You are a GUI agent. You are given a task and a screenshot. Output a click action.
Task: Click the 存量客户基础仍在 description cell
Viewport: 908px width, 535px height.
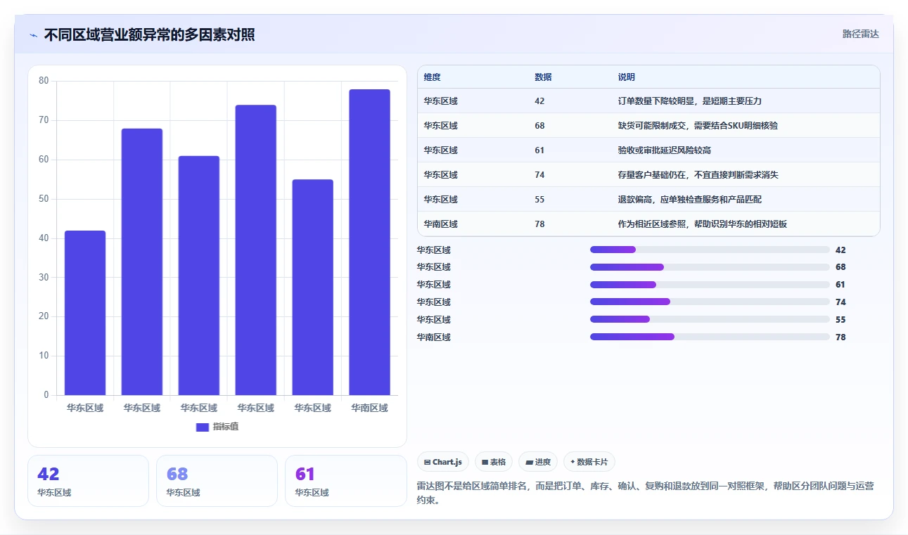tap(698, 175)
